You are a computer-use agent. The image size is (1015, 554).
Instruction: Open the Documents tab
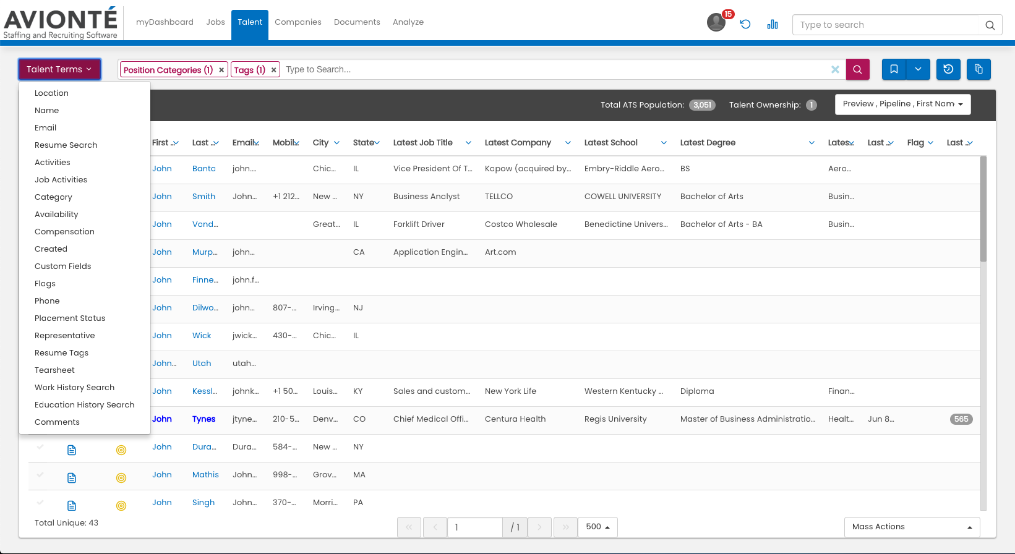(x=357, y=22)
